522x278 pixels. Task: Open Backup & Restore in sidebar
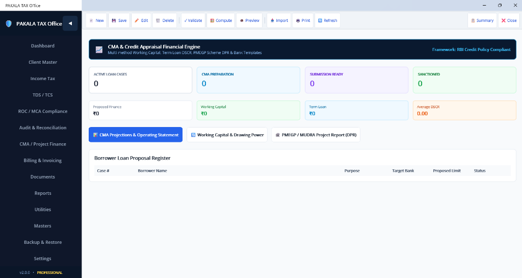43,242
